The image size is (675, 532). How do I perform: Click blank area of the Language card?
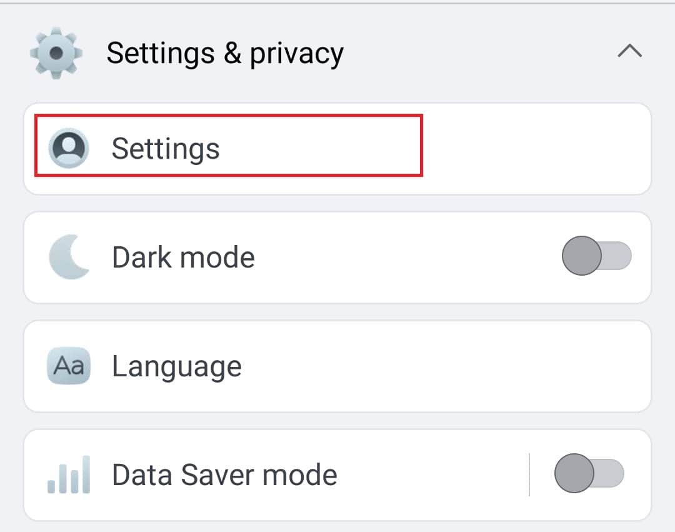[450, 366]
